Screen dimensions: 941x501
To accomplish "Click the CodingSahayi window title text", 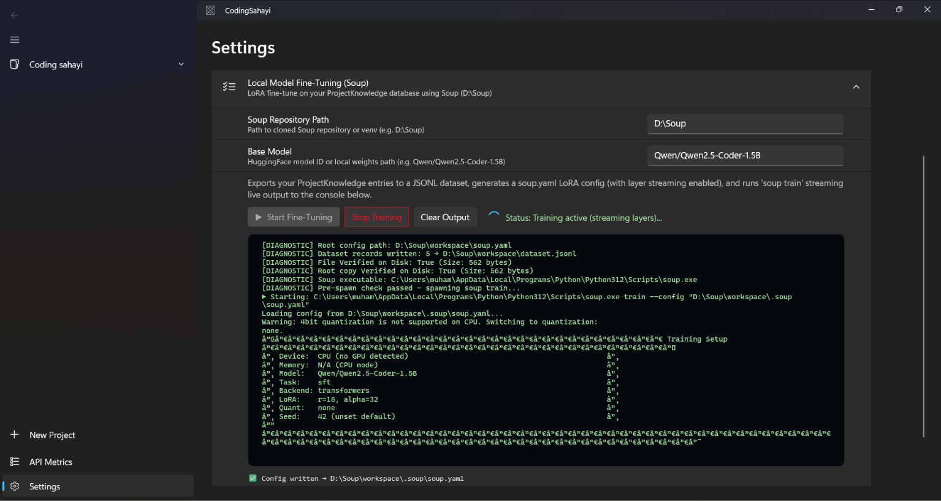I will pos(248,10).
